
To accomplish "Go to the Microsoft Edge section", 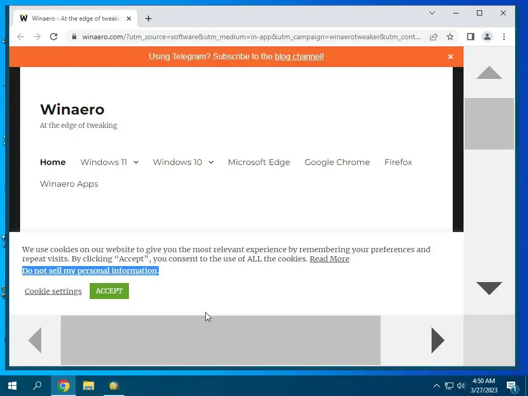I will click(x=259, y=162).
